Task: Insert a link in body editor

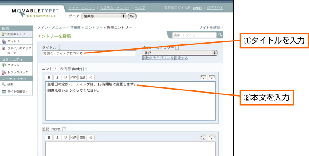Action: (x=74, y=77)
